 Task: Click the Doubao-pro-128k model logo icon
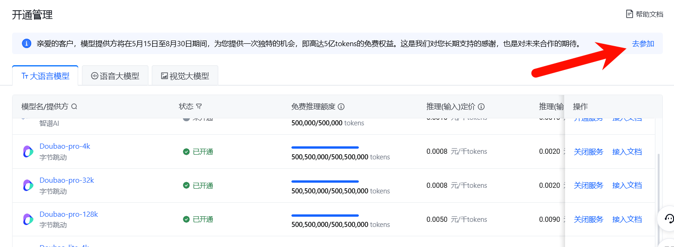pos(28,220)
